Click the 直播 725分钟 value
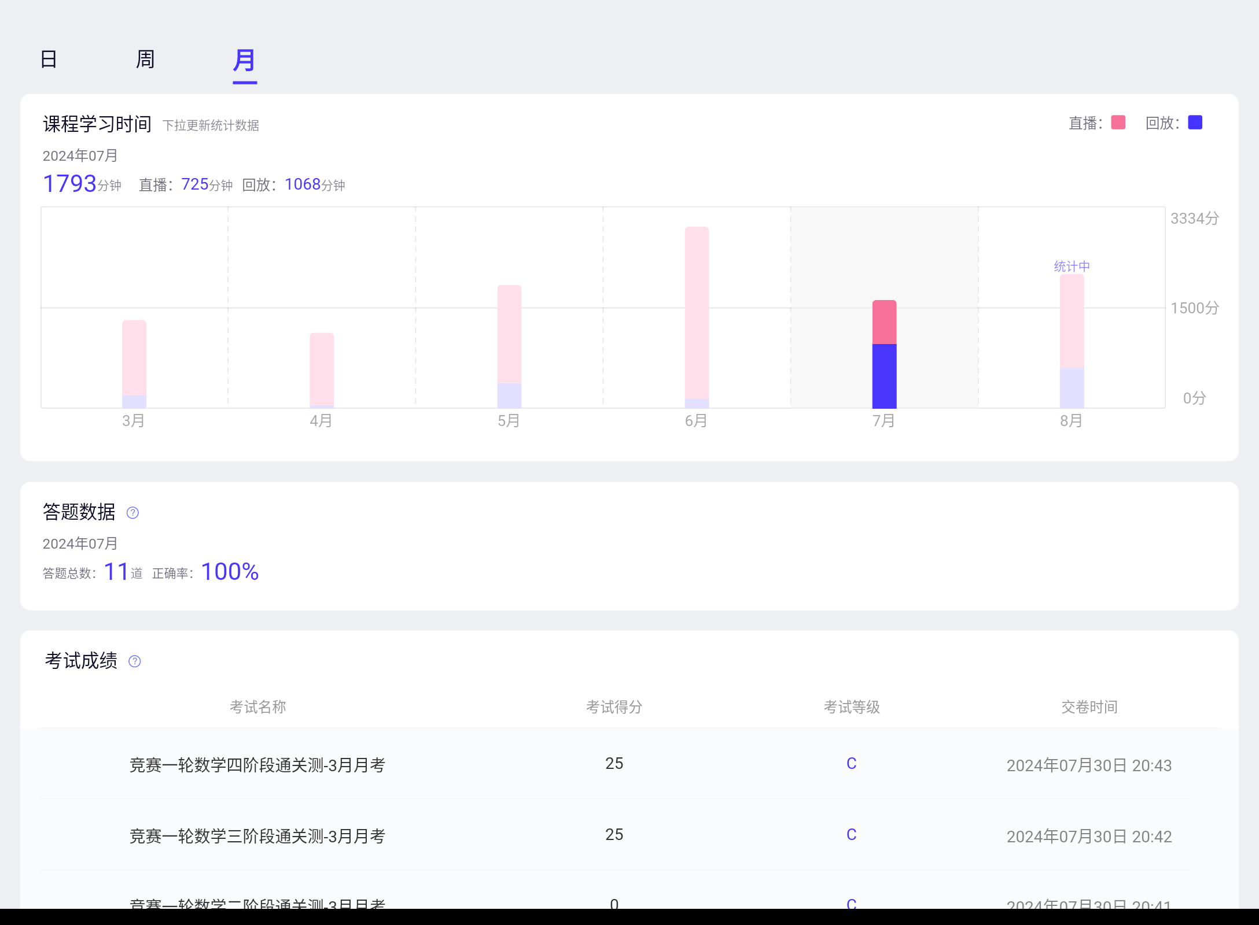The width and height of the screenshot is (1259, 925). pos(186,185)
